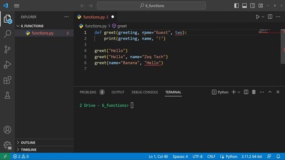The height and width of the screenshot is (160, 285).
Task: Click line number 4 in the gutter
Action: click(85, 51)
